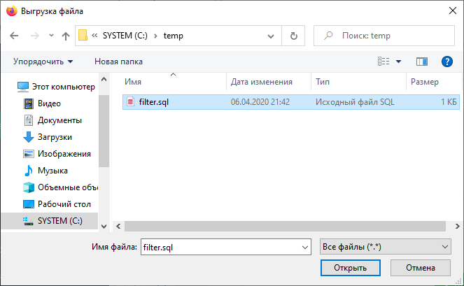Click navigation pane scroll down arrow

[104, 227]
